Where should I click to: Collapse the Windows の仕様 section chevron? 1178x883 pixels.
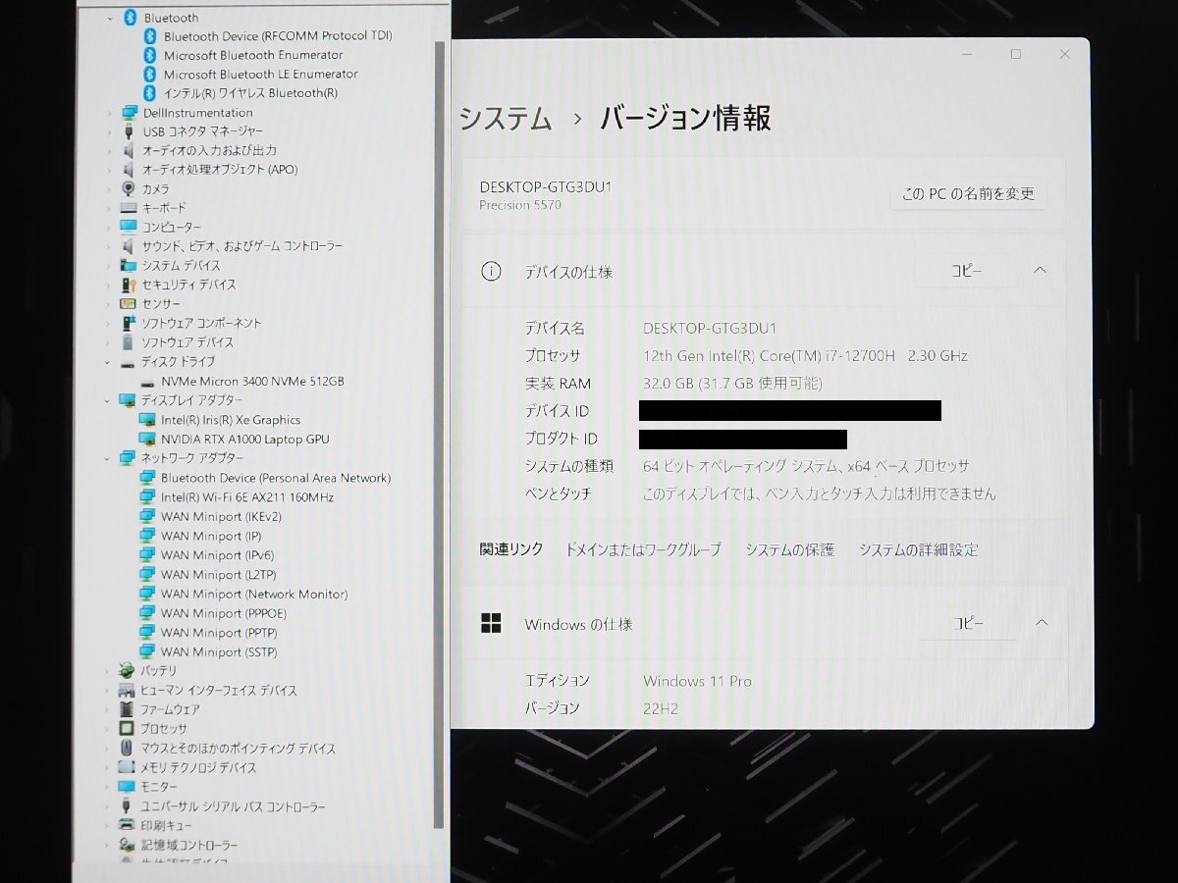tap(1042, 622)
